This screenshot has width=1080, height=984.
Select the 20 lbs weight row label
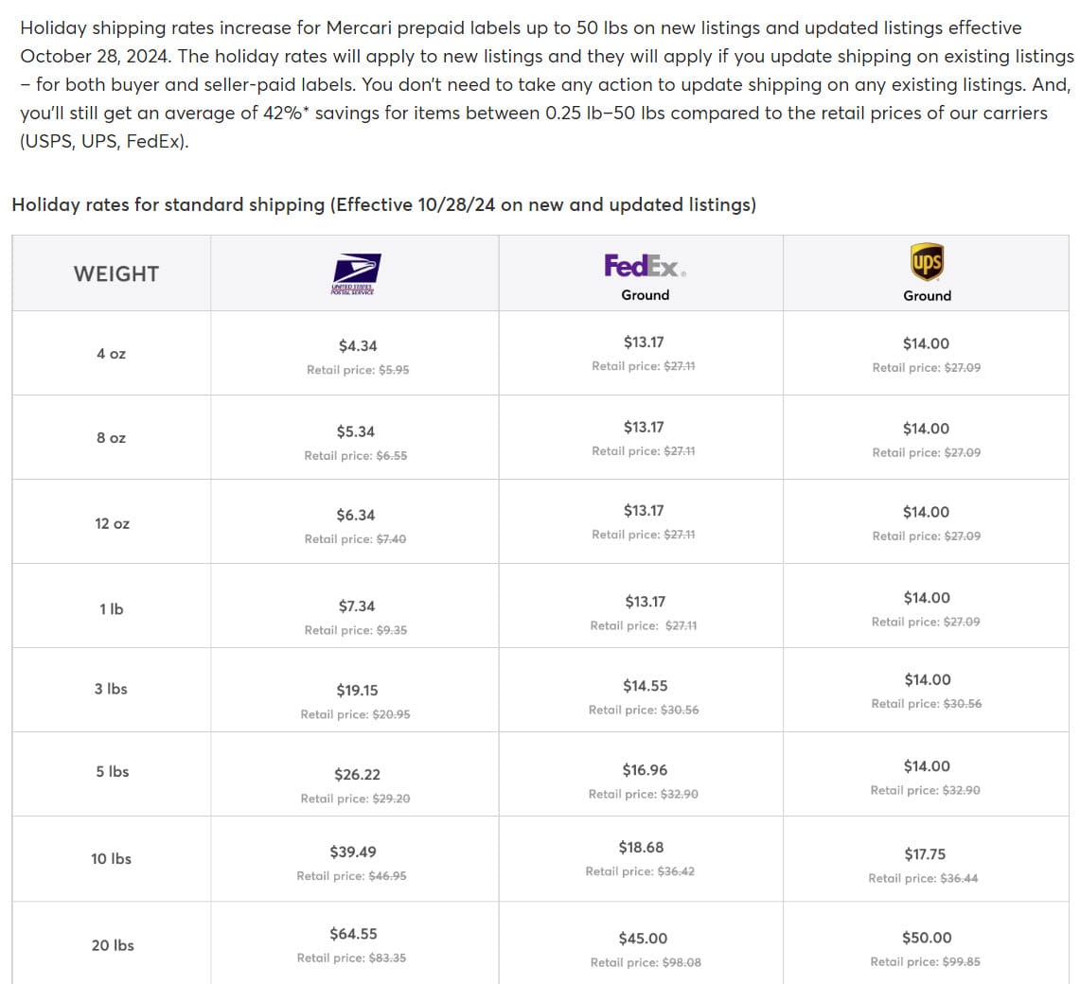pyautogui.click(x=112, y=945)
